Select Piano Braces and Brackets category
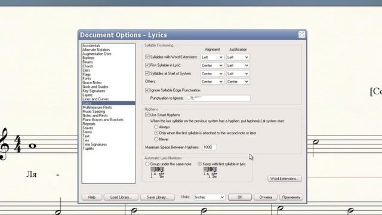 103,119
